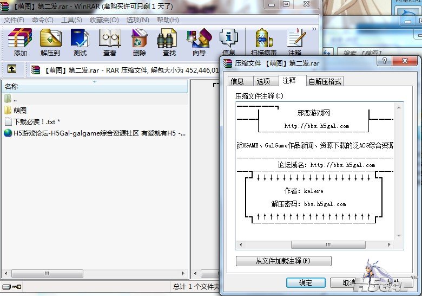Screen dimensions: 422x296
Task: Click the comment box's vertical scroll-up arrow
Action: pyautogui.click(x=399, y=107)
